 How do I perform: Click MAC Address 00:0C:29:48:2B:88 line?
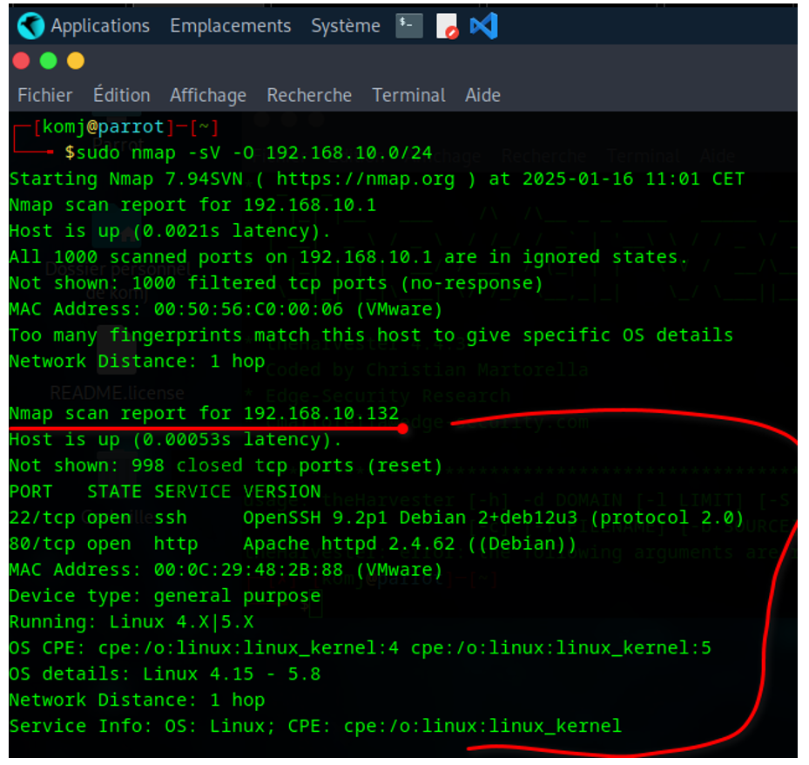pyautogui.click(x=226, y=570)
